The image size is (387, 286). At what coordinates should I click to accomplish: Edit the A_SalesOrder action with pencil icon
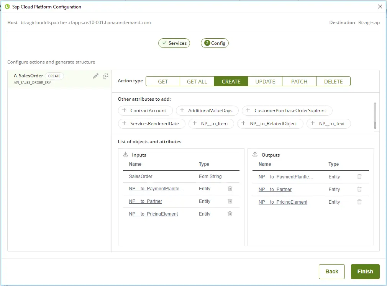coord(96,76)
